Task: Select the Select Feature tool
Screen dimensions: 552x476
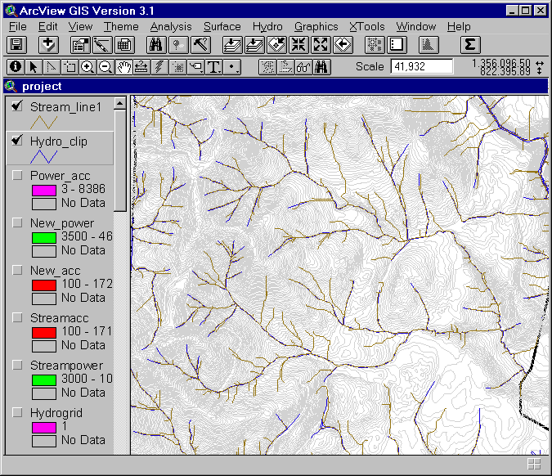Action: 70,66
